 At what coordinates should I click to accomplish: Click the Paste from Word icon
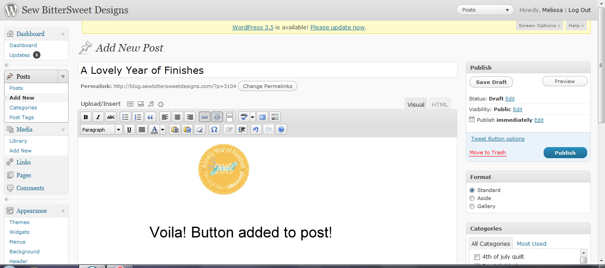point(187,130)
